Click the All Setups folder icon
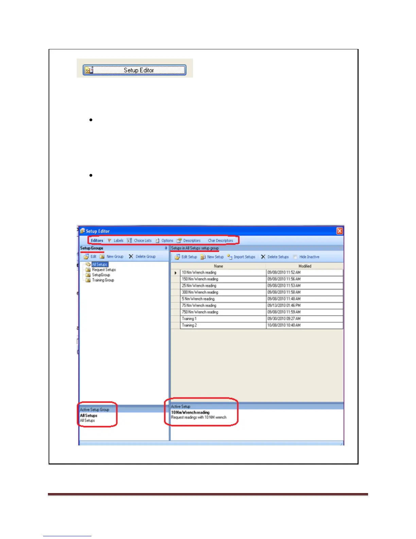The width and height of the screenshot is (416, 539). [x=88, y=264]
